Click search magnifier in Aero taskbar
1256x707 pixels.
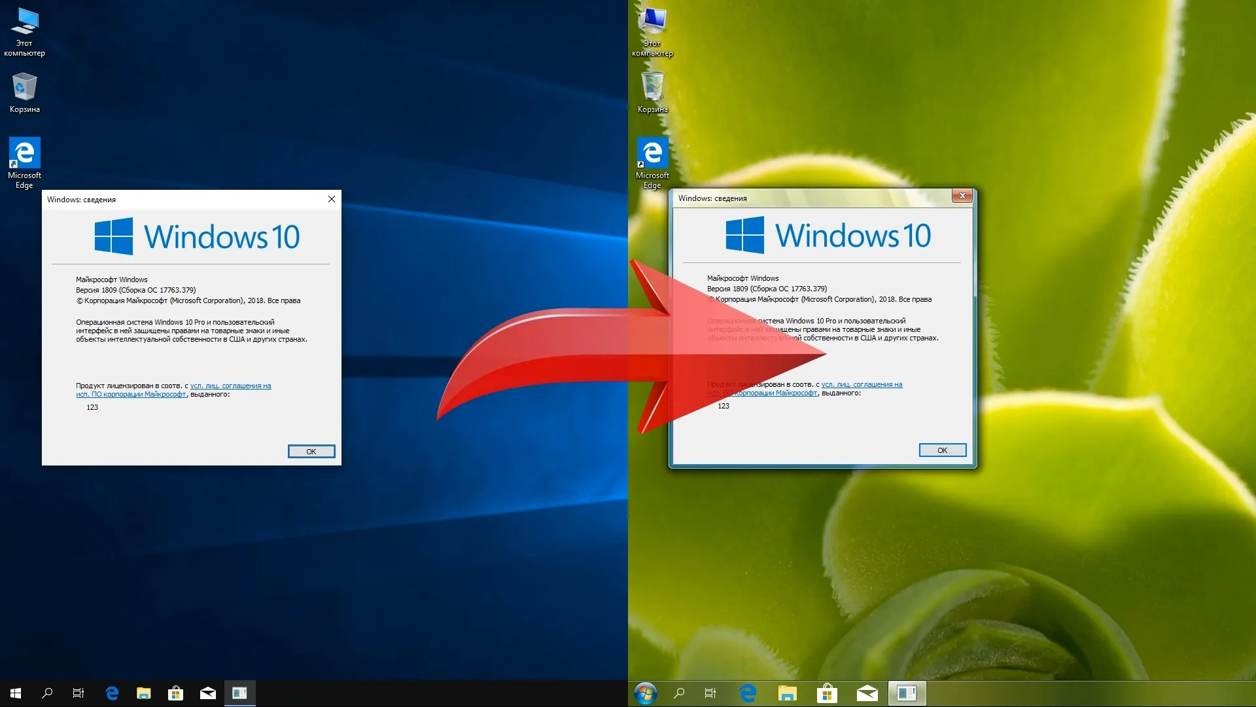679,693
